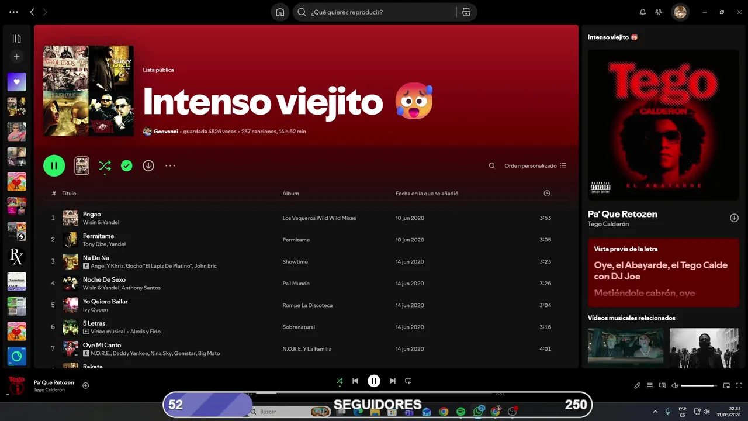This screenshot has height=421, width=748.
Task: Open the blue circle item in sidebar
Action: (x=16, y=356)
